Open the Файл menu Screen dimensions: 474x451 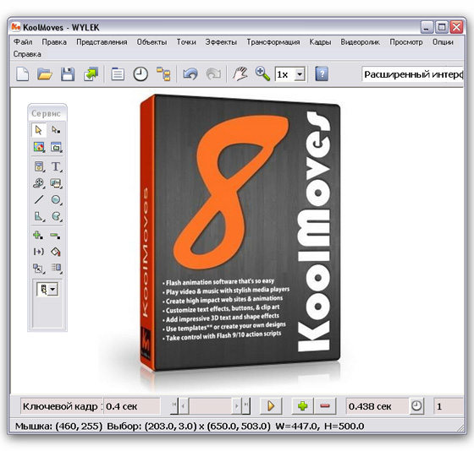(23, 42)
